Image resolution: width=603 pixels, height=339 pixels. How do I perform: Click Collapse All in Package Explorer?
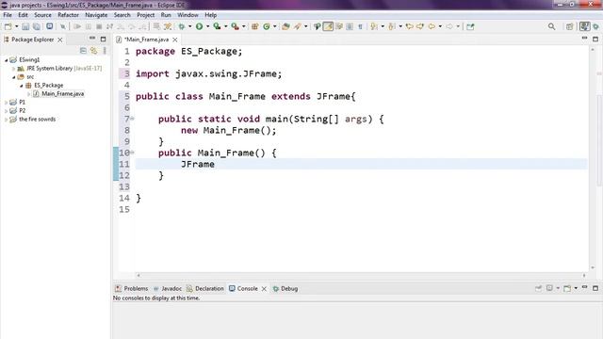click(83, 50)
